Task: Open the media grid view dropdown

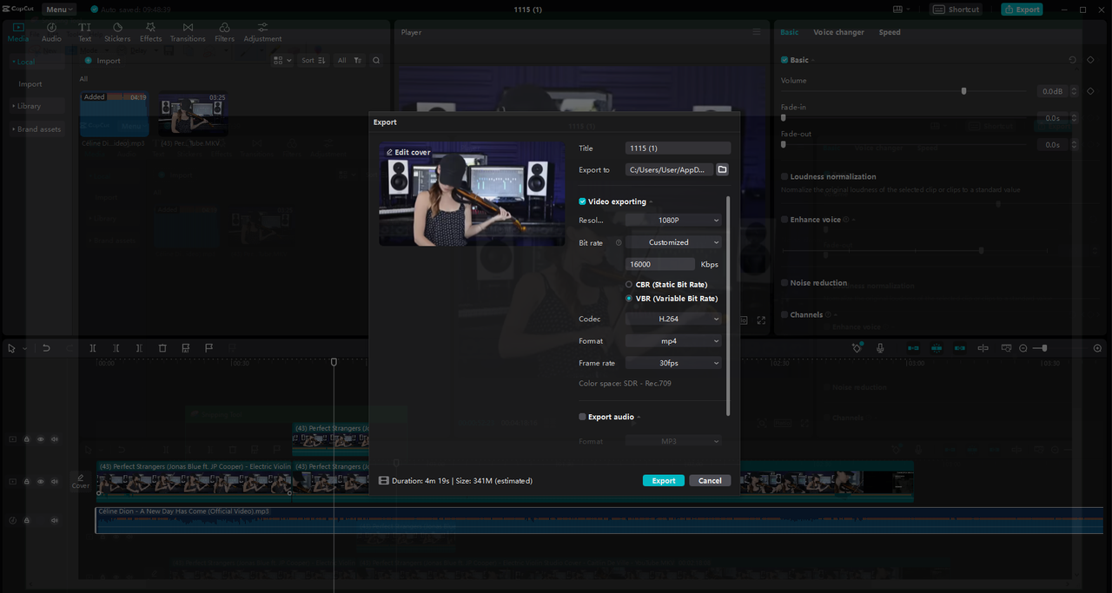Action: point(281,61)
